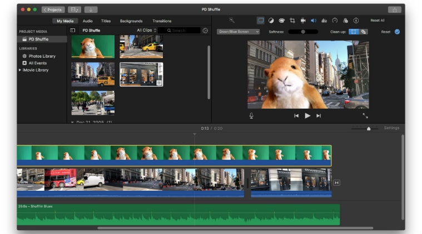Open the volume speaker tool
The height and width of the screenshot is (234, 422).
(314, 21)
